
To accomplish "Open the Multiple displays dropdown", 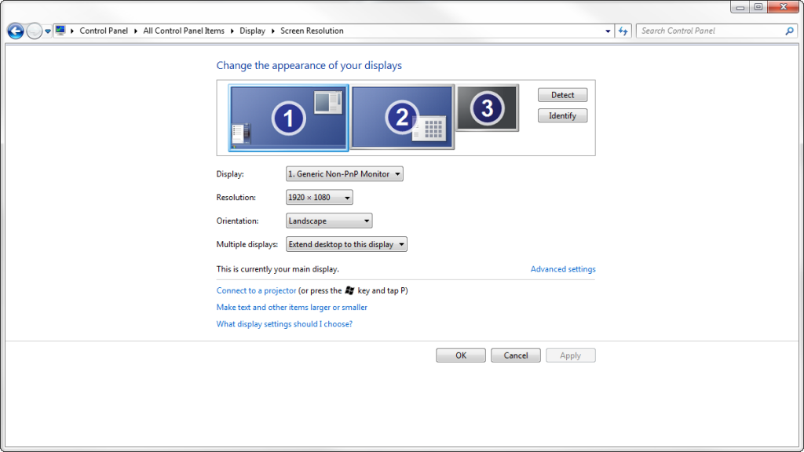I will (346, 245).
